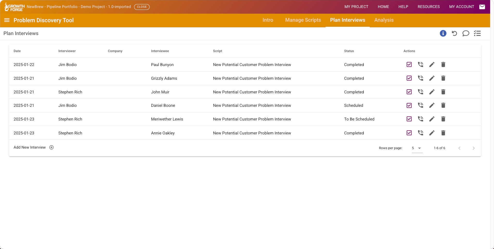Open the mail envelope icon
Viewport: 494px width, 249px height.
tap(482, 7)
